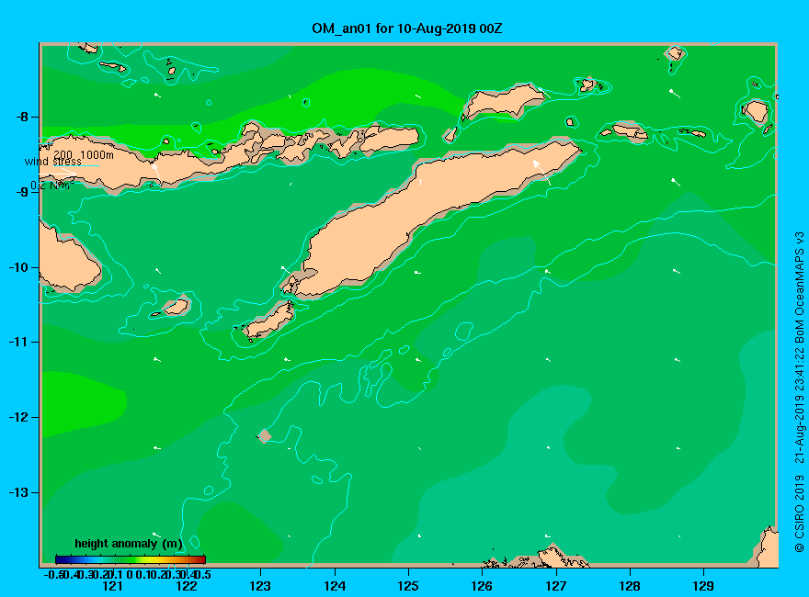Click the chart title OM_an01 for 10-Aug-2019 00Z

tap(406, 28)
